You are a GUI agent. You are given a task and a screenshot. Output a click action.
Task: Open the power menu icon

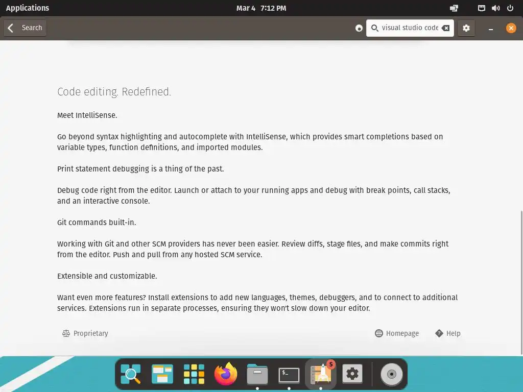[x=510, y=8]
